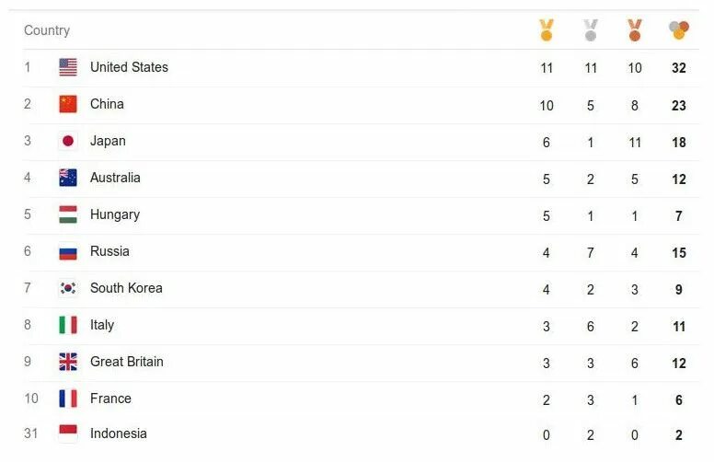The width and height of the screenshot is (714, 462).
Task: Click the Japan flag icon
Action: 68,141
